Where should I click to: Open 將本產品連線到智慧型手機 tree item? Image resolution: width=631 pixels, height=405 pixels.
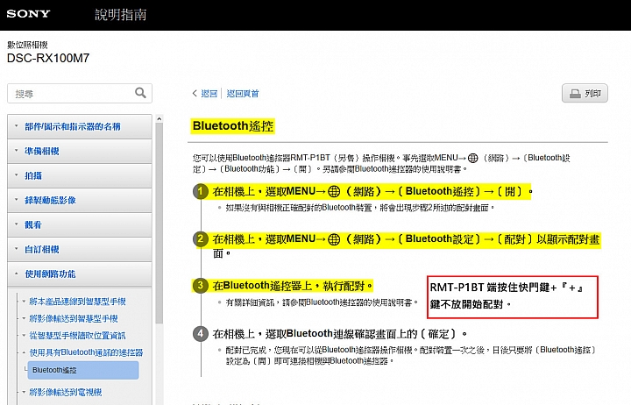click(x=77, y=302)
